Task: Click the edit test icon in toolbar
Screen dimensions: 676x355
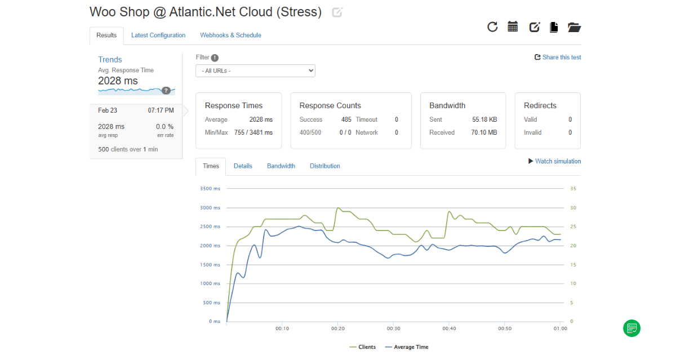Action: click(534, 27)
